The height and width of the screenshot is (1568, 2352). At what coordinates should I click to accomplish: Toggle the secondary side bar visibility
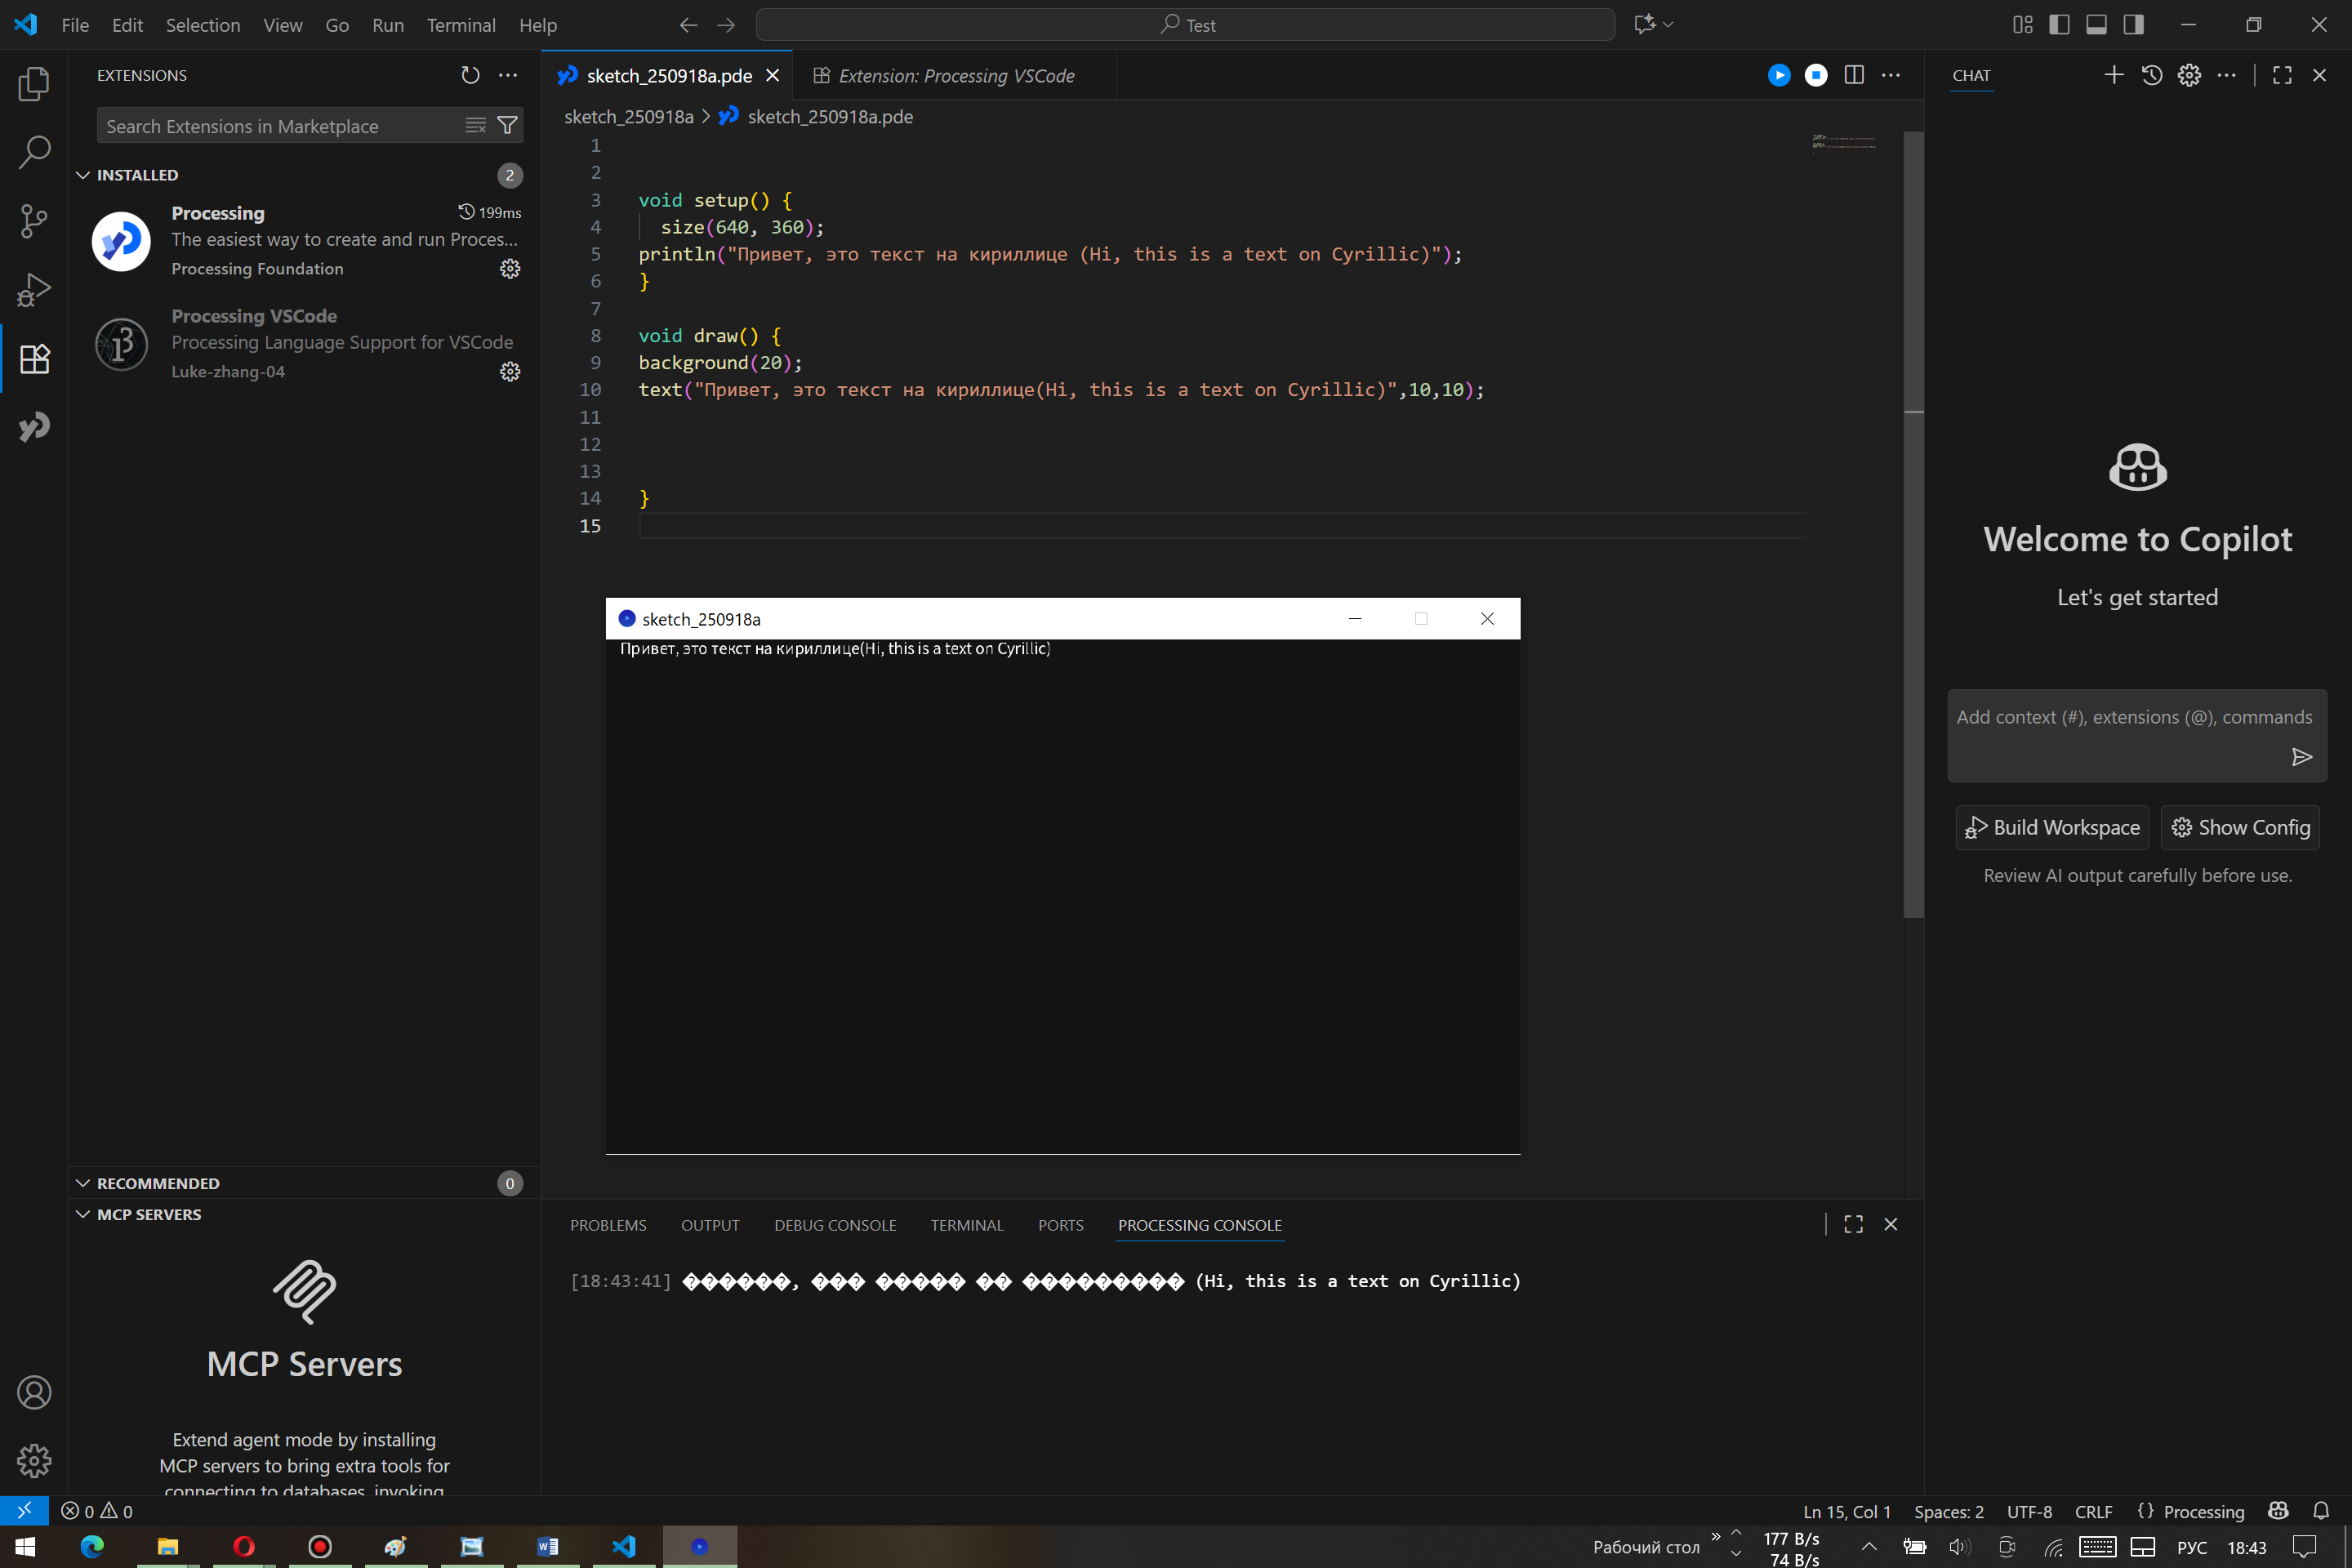click(2133, 25)
